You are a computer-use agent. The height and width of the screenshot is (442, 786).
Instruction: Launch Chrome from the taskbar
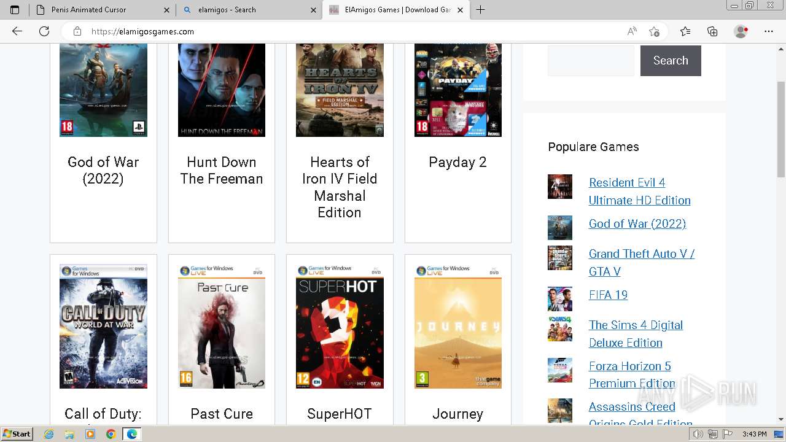click(111, 434)
